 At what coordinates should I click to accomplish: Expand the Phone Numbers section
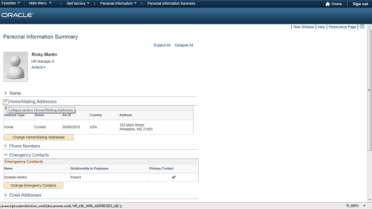coord(5,146)
